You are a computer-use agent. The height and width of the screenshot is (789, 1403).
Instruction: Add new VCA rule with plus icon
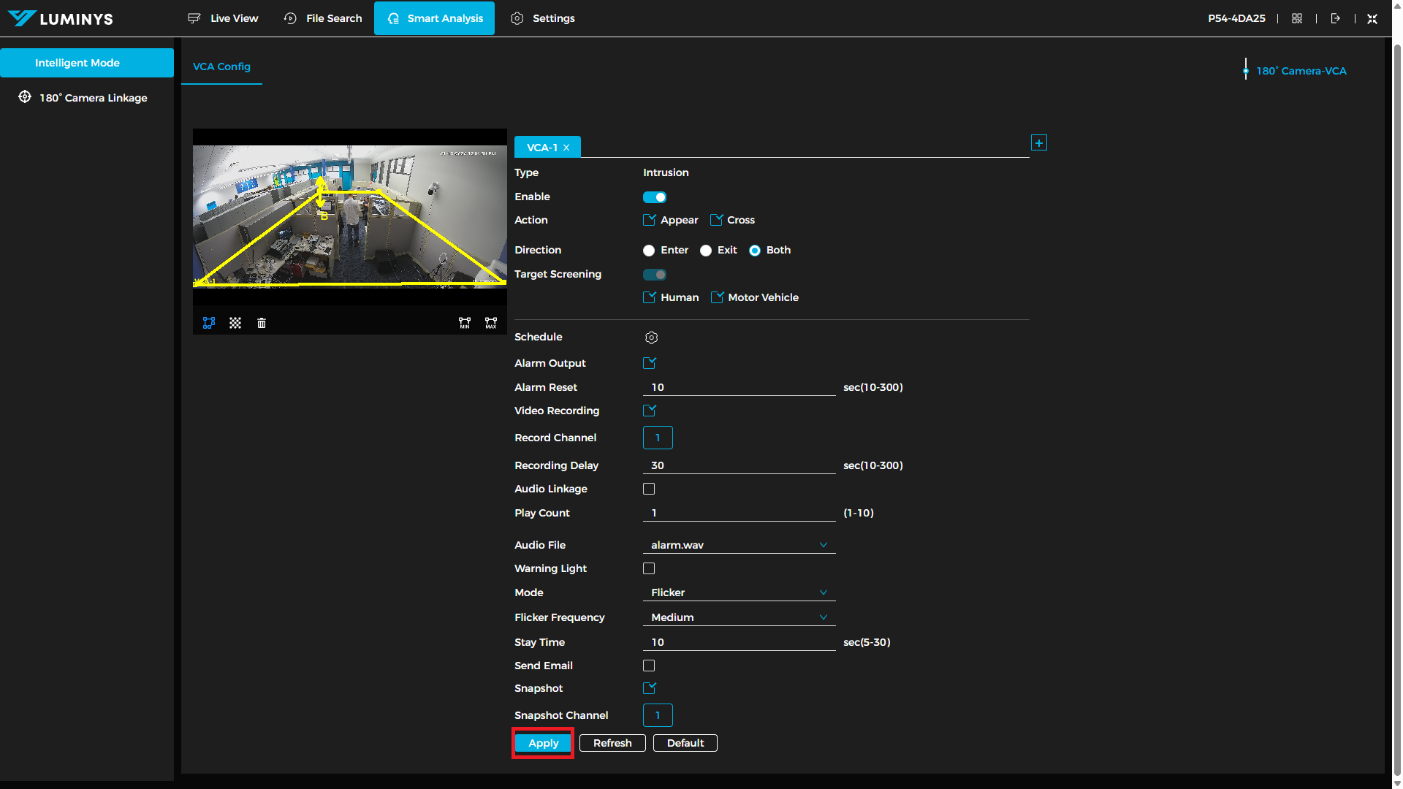click(1038, 143)
